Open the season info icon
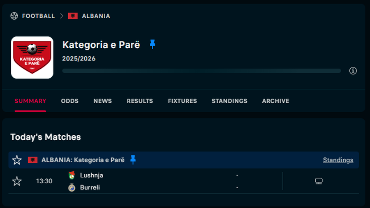Viewport: 370px width, 208px height. [x=353, y=71]
